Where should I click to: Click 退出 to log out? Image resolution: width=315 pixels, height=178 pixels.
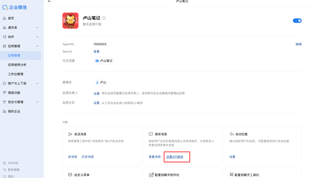(11, 176)
